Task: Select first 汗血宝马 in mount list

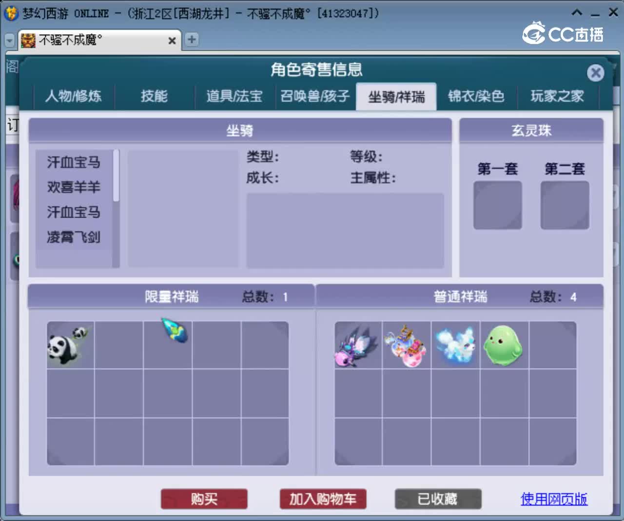Action: pos(74,162)
